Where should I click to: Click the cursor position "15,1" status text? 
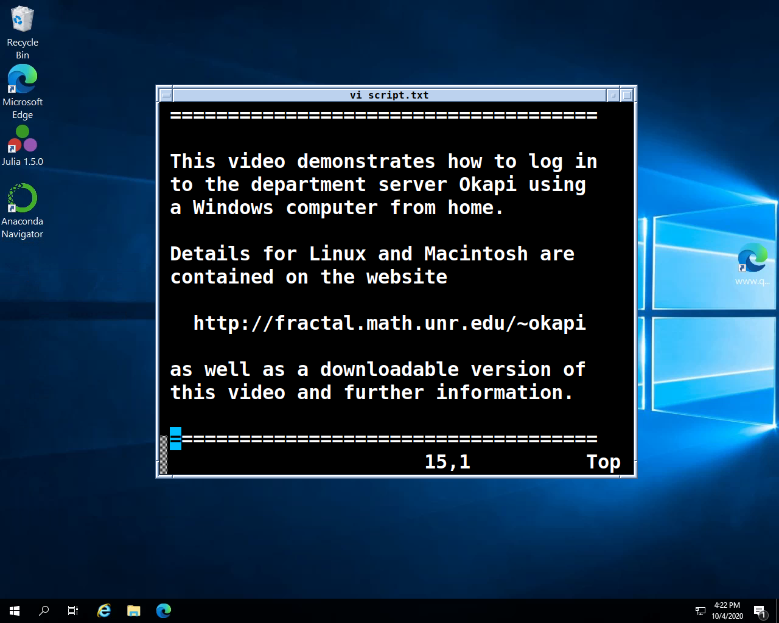tap(447, 462)
